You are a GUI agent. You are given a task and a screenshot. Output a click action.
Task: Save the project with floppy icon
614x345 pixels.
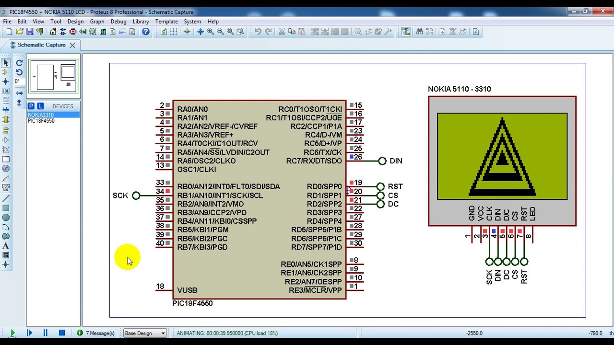pyautogui.click(x=30, y=32)
